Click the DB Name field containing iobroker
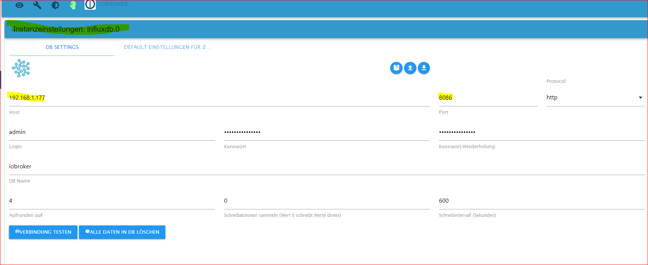Image resolution: width=648 pixels, height=265 pixels. [x=327, y=166]
